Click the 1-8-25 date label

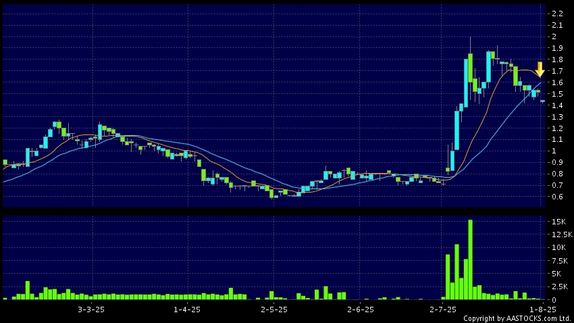point(542,309)
